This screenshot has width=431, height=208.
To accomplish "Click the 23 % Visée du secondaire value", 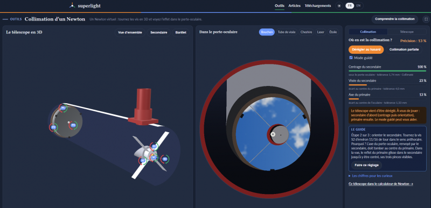I will tap(423, 81).
